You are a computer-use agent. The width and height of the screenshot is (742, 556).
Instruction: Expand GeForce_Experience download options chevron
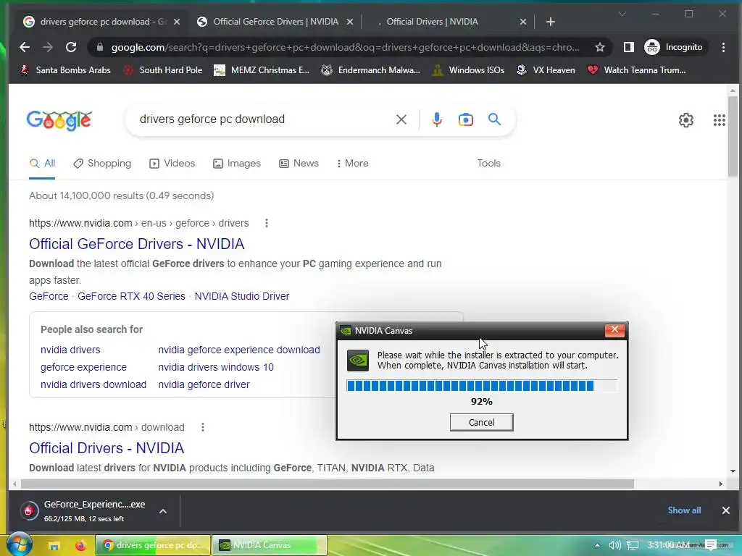coord(163,511)
